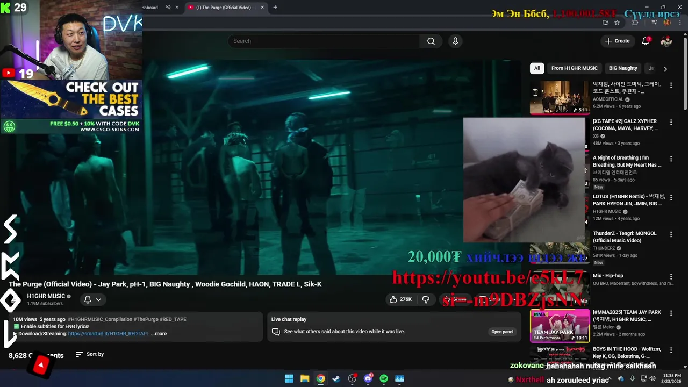The image size is (688, 387).
Task: Dislike The Purge video
Action: (x=426, y=299)
